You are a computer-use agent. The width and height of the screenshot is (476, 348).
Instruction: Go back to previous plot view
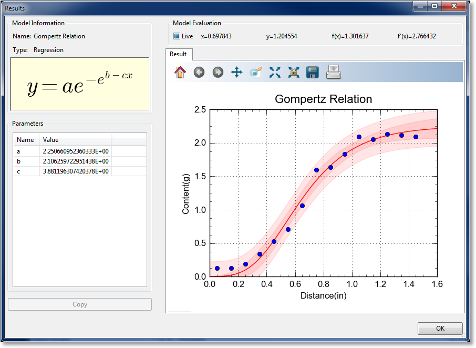(x=199, y=72)
